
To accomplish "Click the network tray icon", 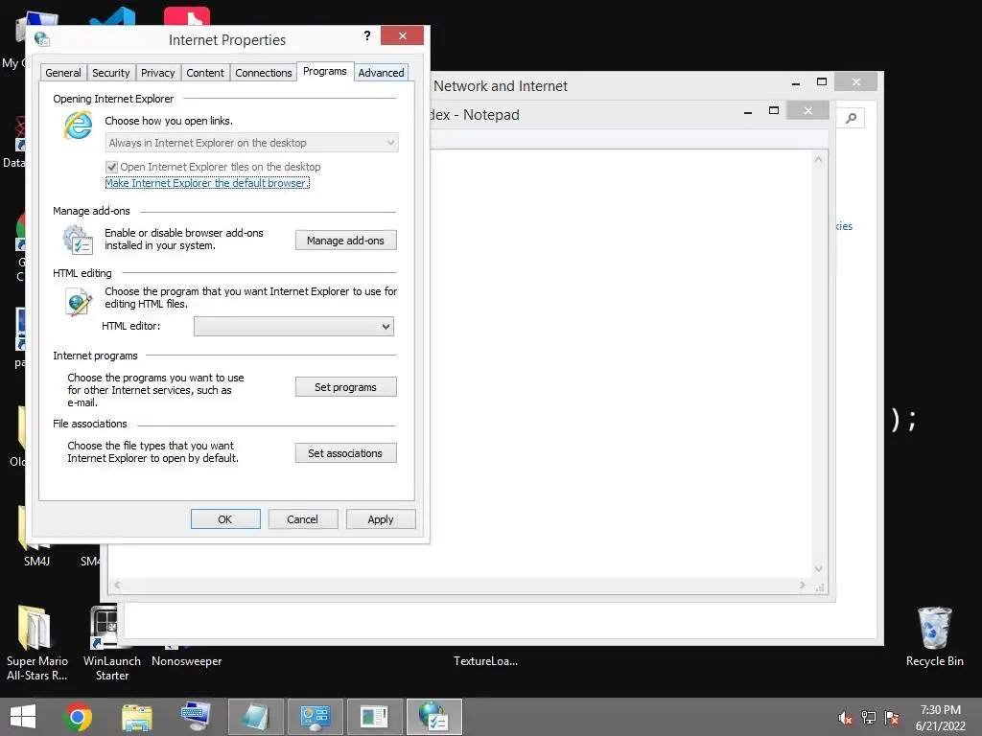I will pyautogui.click(x=869, y=718).
